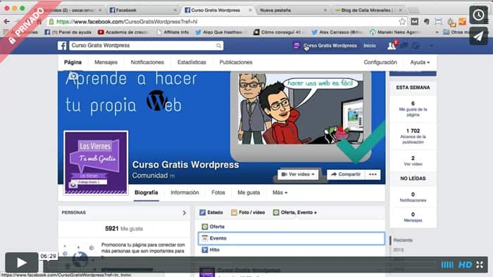Click the Compartir button

coord(346,174)
